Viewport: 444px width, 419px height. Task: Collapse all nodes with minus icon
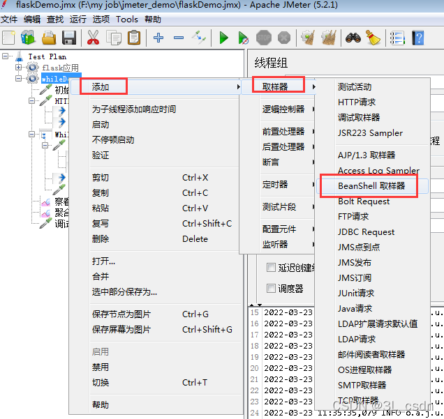[179, 38]
